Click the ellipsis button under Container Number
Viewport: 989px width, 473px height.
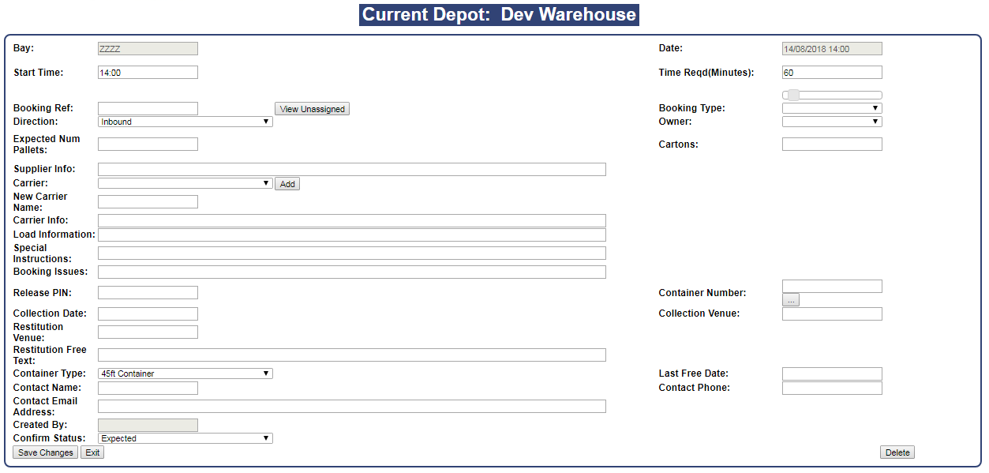(791, 300)
